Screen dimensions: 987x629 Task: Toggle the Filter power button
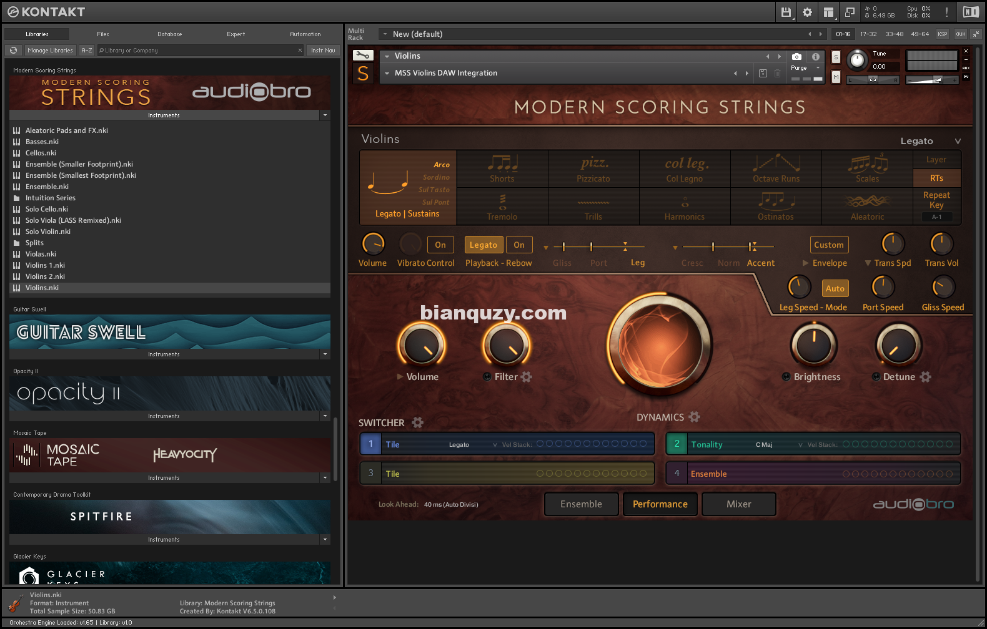[487, 376]
